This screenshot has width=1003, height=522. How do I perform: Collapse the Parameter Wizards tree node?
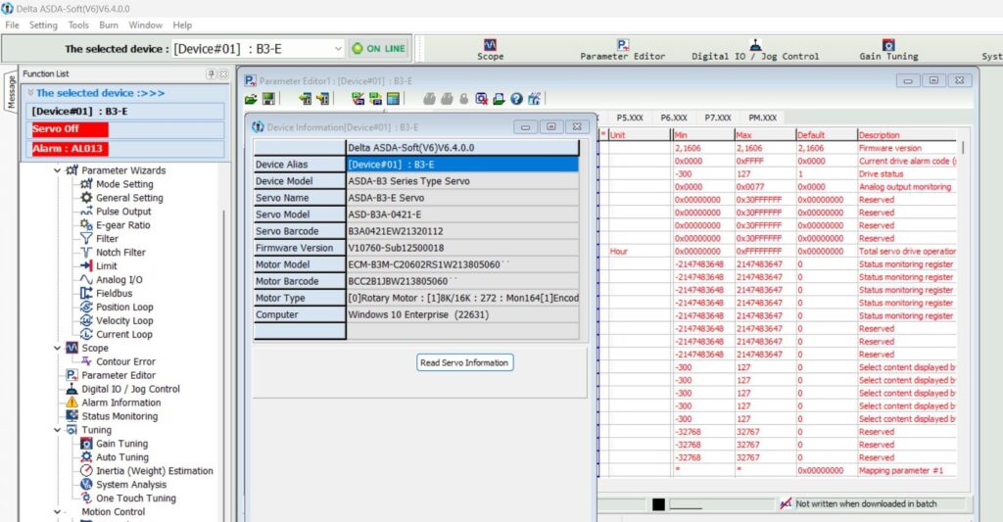click(x=57, y=170)
